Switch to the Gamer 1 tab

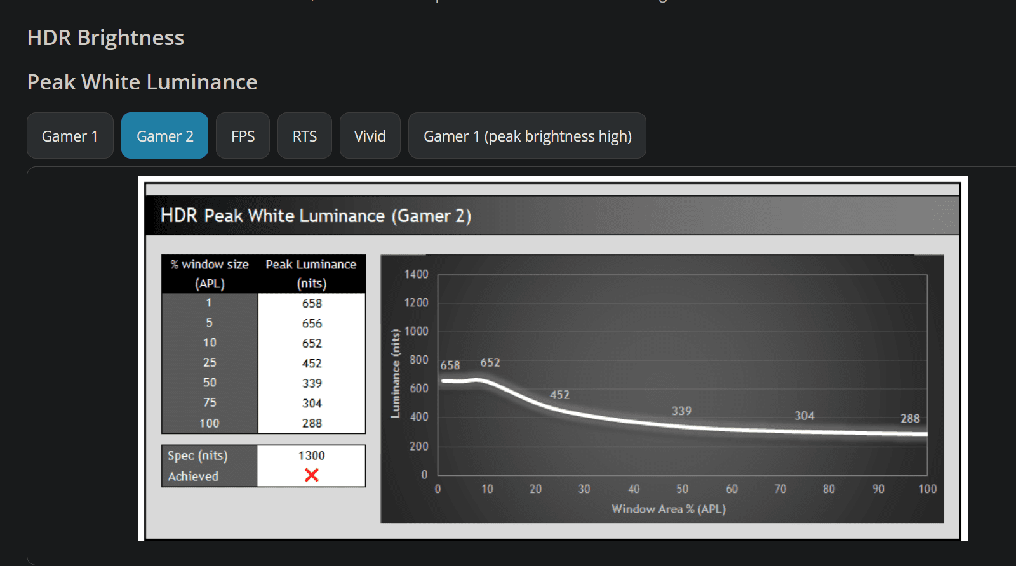click(x=70, y=136)
